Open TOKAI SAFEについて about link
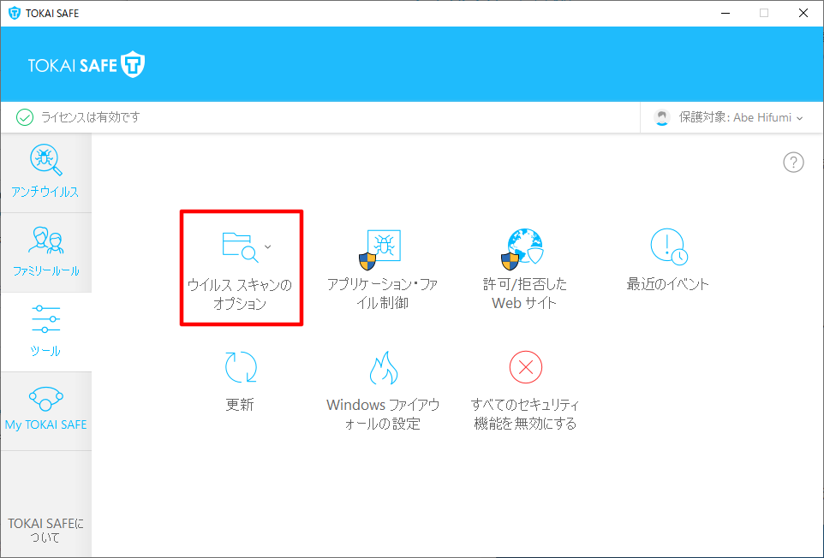 pos(45,530)
